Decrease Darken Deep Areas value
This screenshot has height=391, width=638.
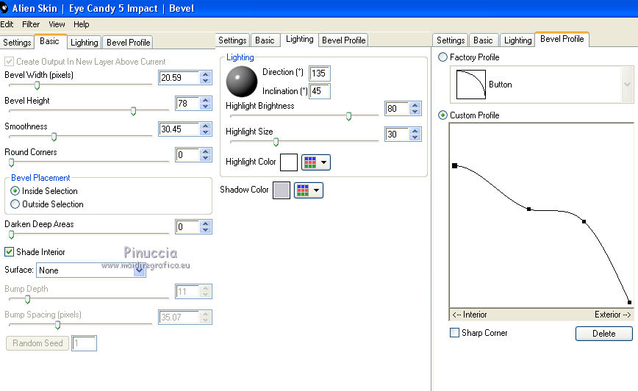(206, 230)
